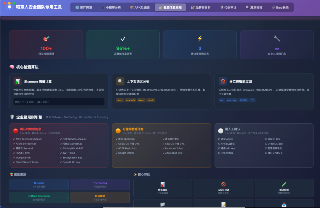Click the orange circle beside 可能的敏感信息
Viewport: 320px width, 208px height.
coord(118,131)
